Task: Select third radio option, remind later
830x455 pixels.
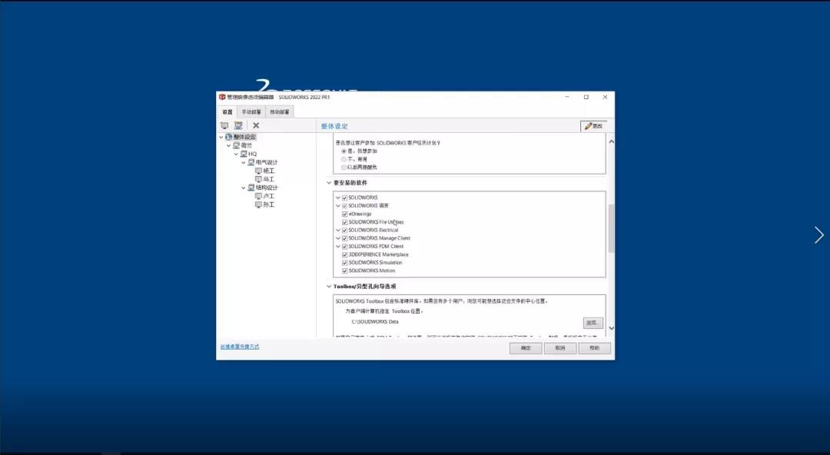Action: click(344, 168)
